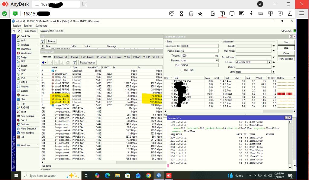Launch New Terminal from sidebar
The image size is (309, 180).
tap(27, 116)
